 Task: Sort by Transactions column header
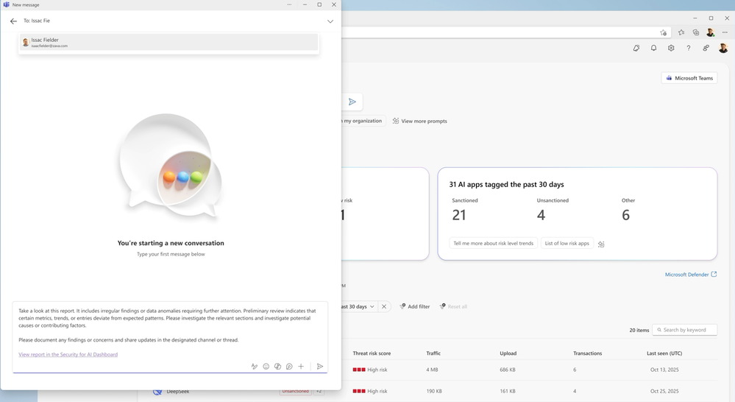[x=587, y=353]
